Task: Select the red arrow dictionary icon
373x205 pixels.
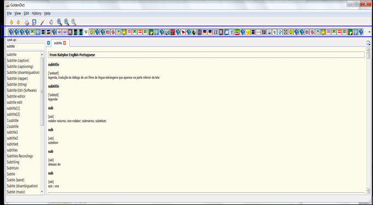Action: pos(183,32)
